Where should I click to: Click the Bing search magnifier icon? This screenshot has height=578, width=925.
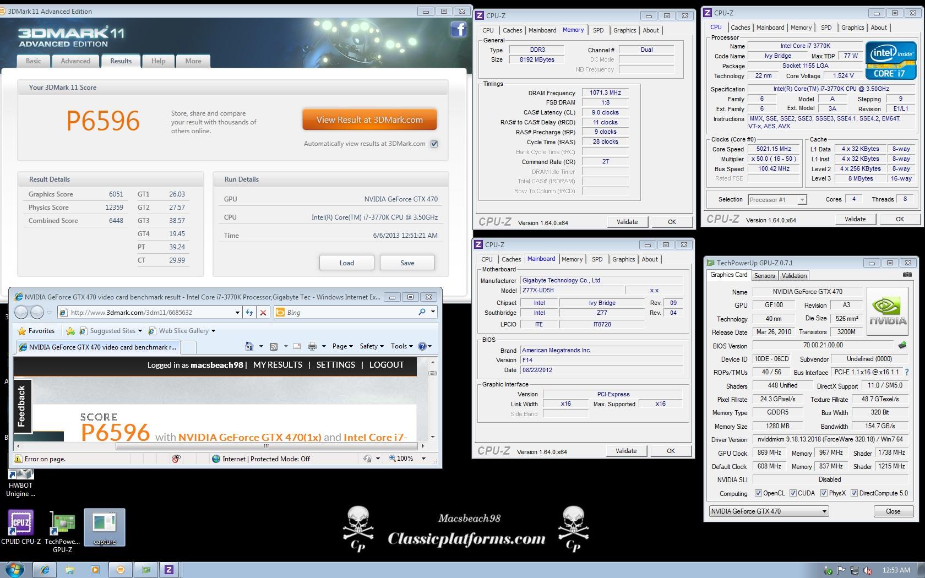coord(422,312)
